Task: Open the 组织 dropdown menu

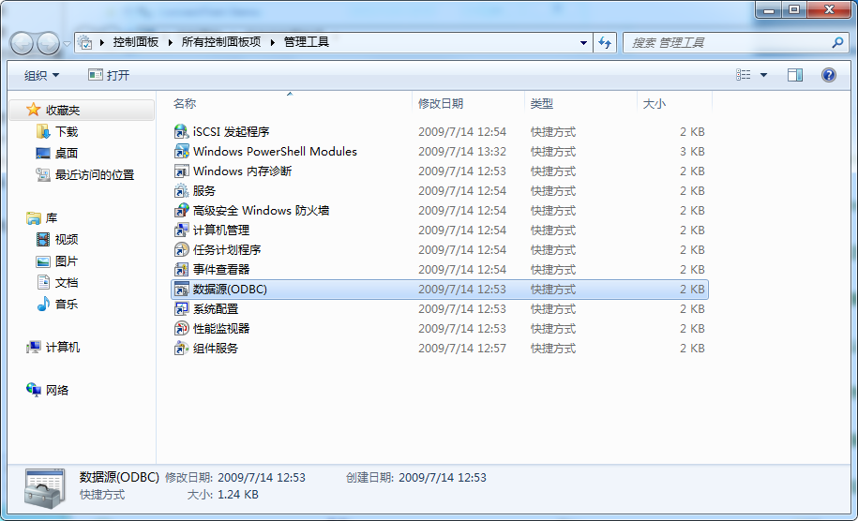Action: [x=41, y=75]
